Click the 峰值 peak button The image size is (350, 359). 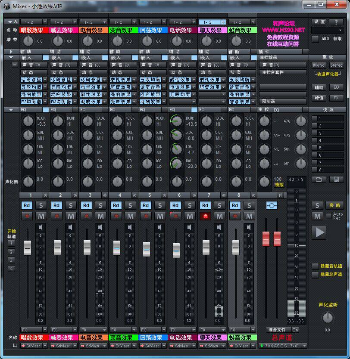[x=319, y=98]
